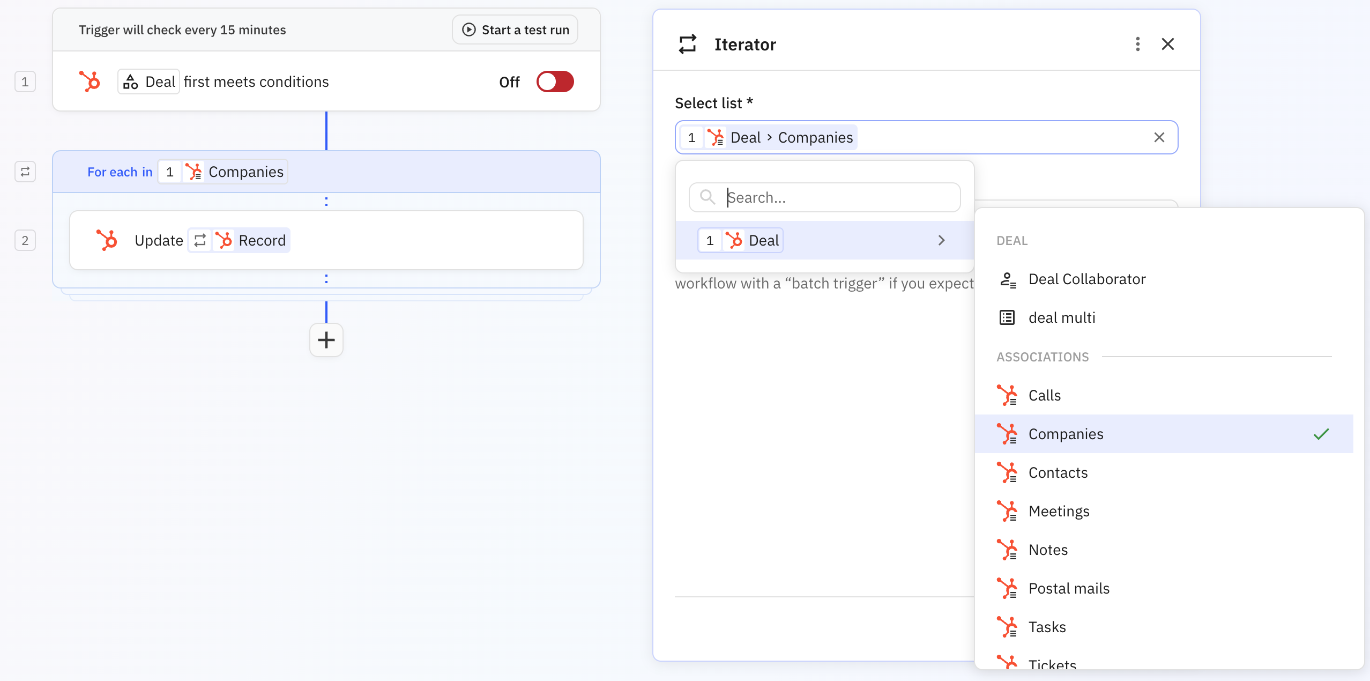The image size is (1370, 681).
Task: Click the plus button to add a new step
Action: point(326,340)
